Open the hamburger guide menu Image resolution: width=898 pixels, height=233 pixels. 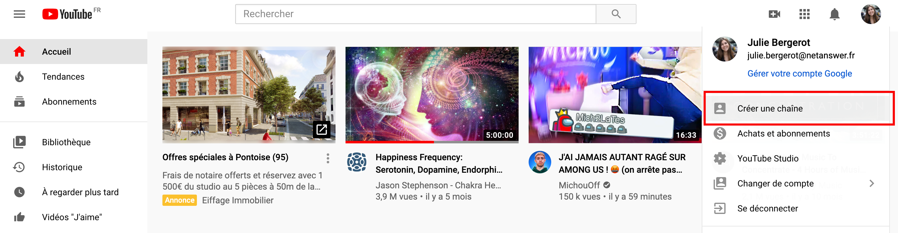(x=19, y=14)
